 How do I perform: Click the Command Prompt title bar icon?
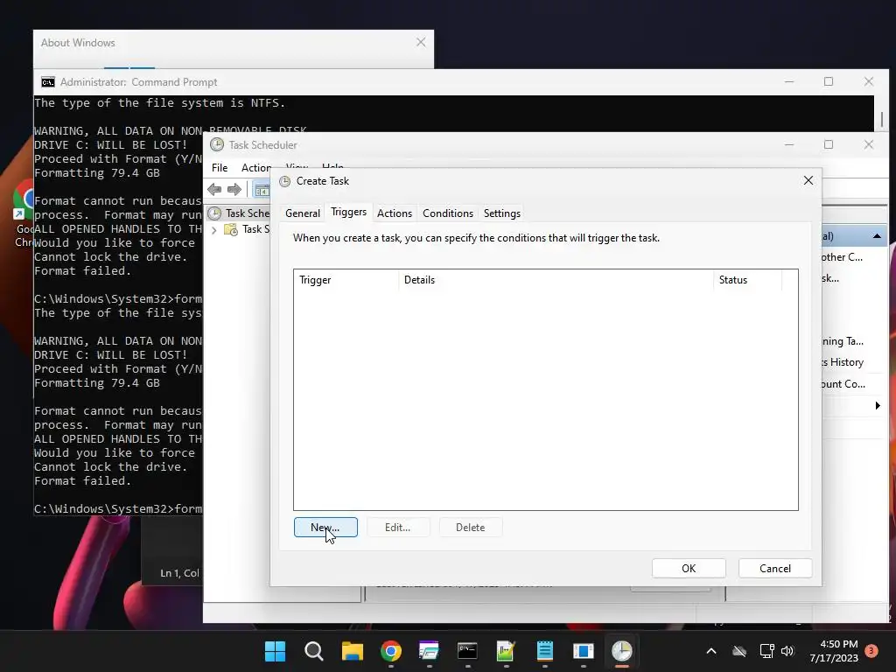[x=48, y=82]
